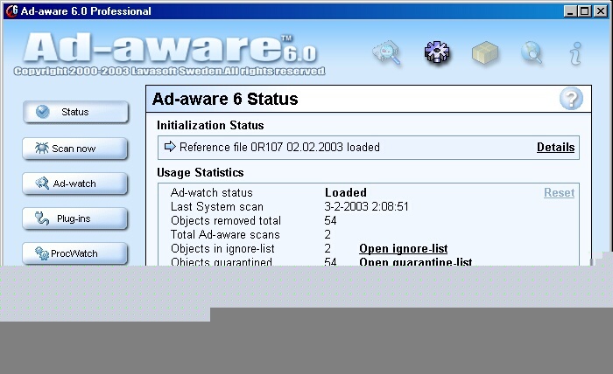Viewport: 613px width, 374px height.
Task: Click the '3-2-2003 2:08:51' scan date value
Action: coord(366,207)
